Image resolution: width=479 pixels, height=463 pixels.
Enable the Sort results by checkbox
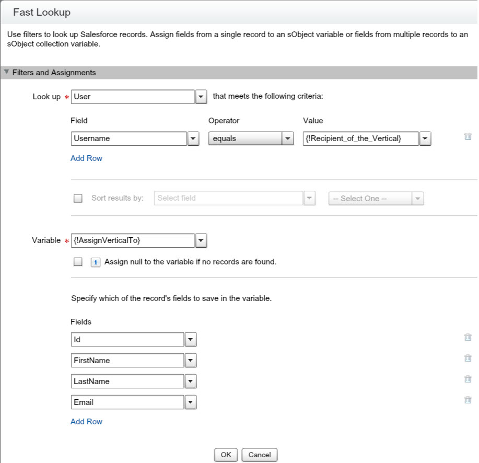click(x=78, y=199)
